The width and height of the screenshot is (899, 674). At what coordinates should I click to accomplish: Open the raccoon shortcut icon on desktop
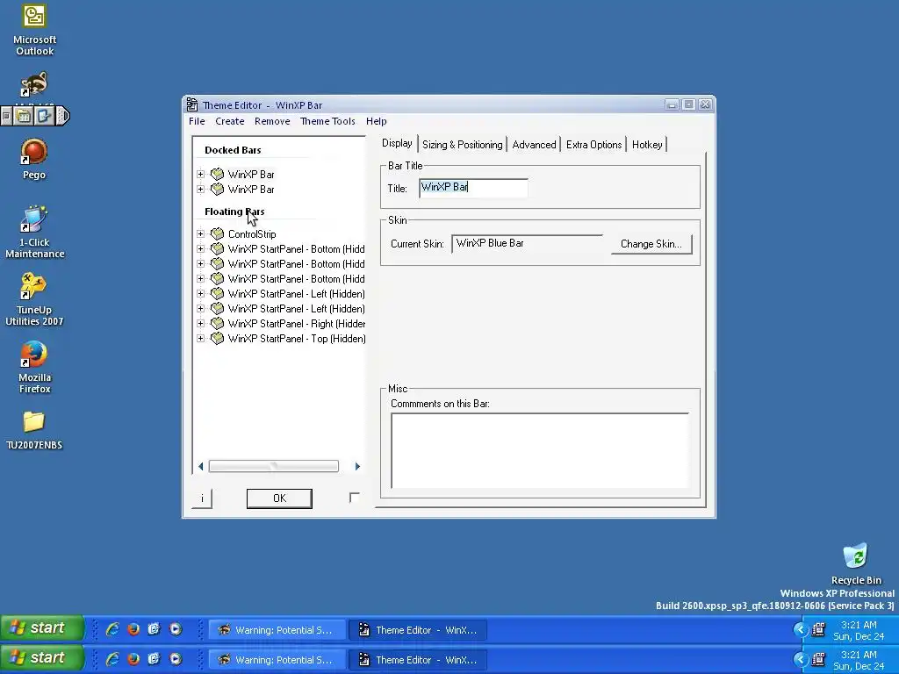click(x=34, y=85)
